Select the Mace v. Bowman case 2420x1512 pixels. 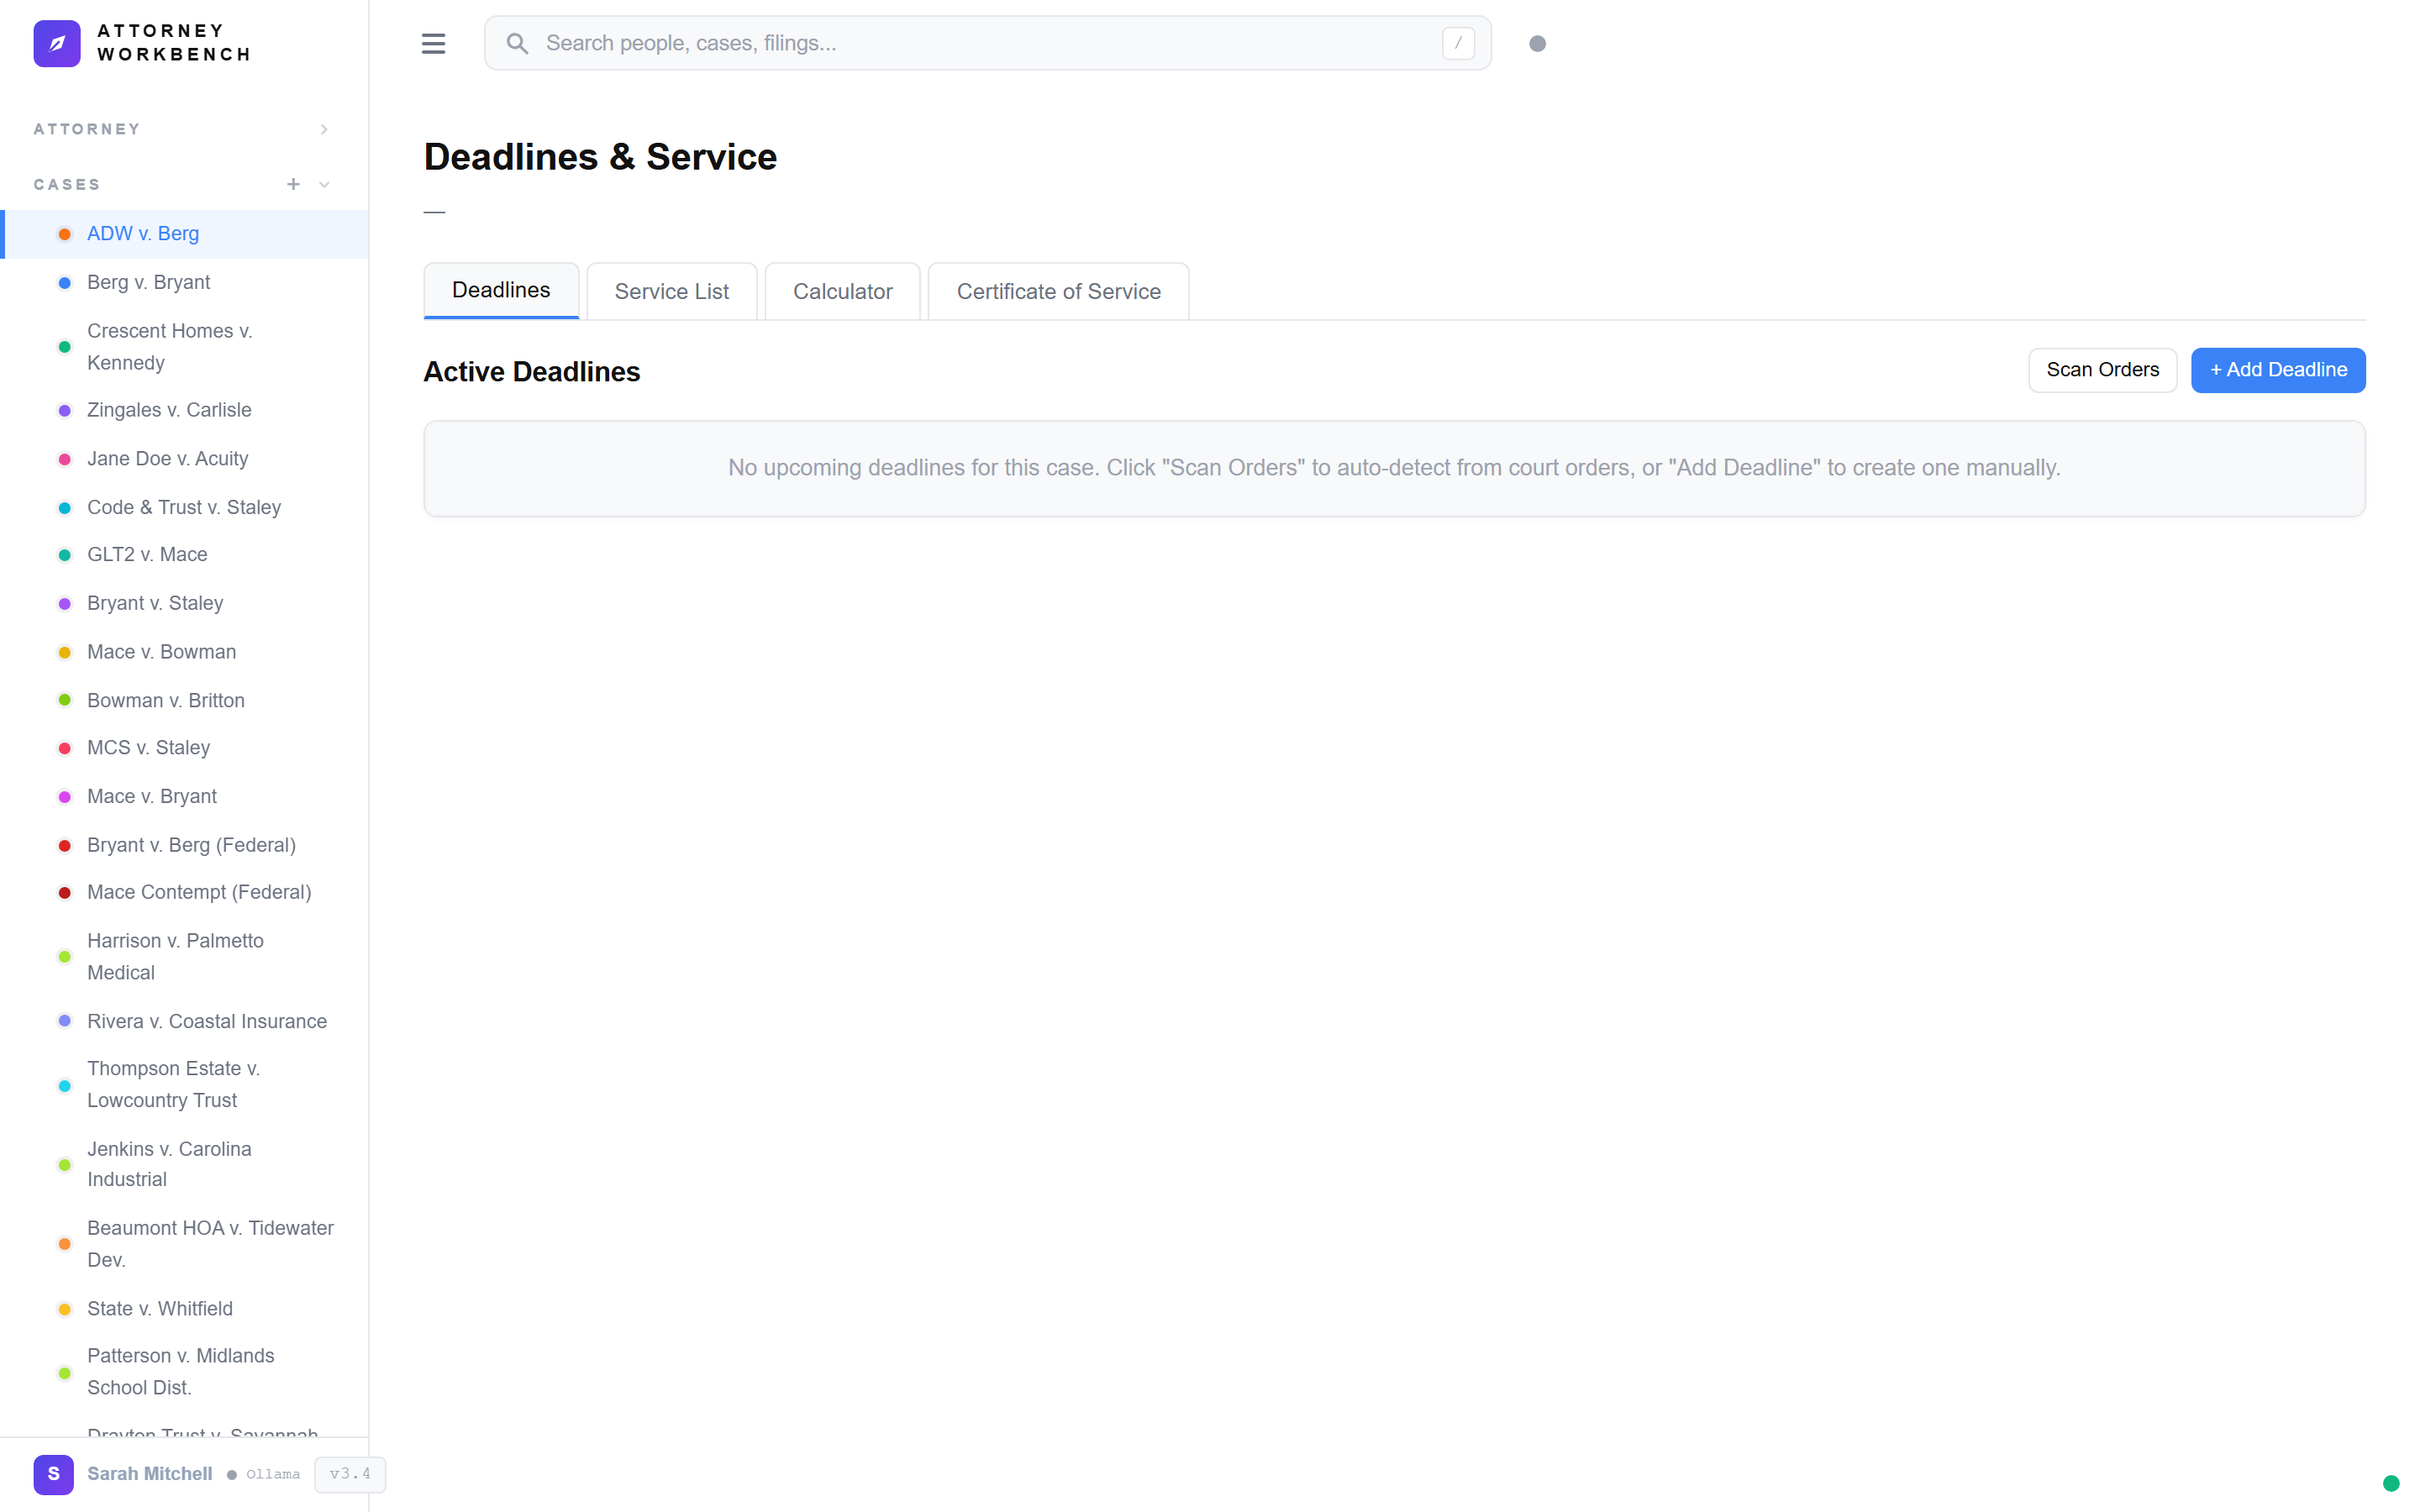tap(161, 651)
